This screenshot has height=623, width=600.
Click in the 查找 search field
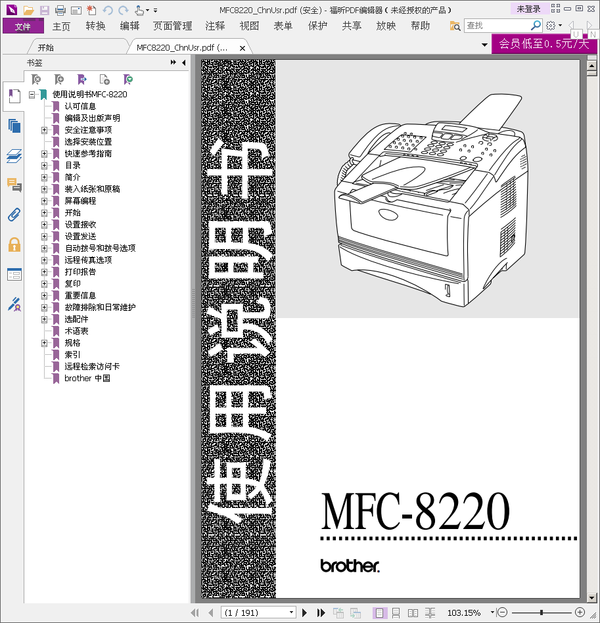tap(497, 26)
